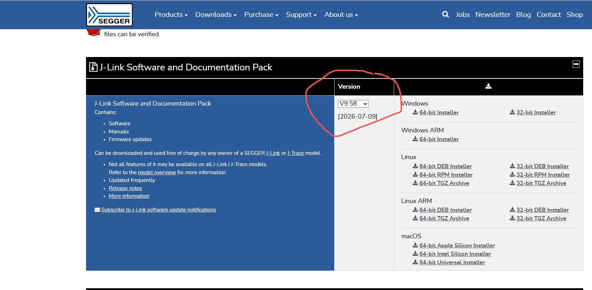Open the Contact page
This screenshot has width=592, height=290.
click(549, 14)
